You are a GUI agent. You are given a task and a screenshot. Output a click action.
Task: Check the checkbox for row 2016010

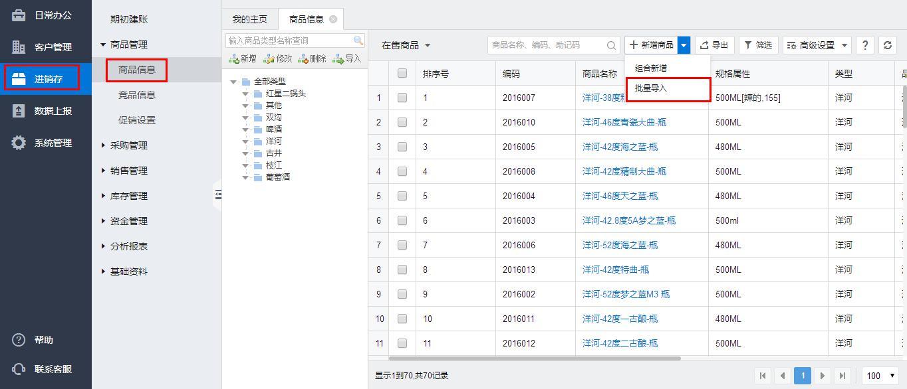coord(402,122)
